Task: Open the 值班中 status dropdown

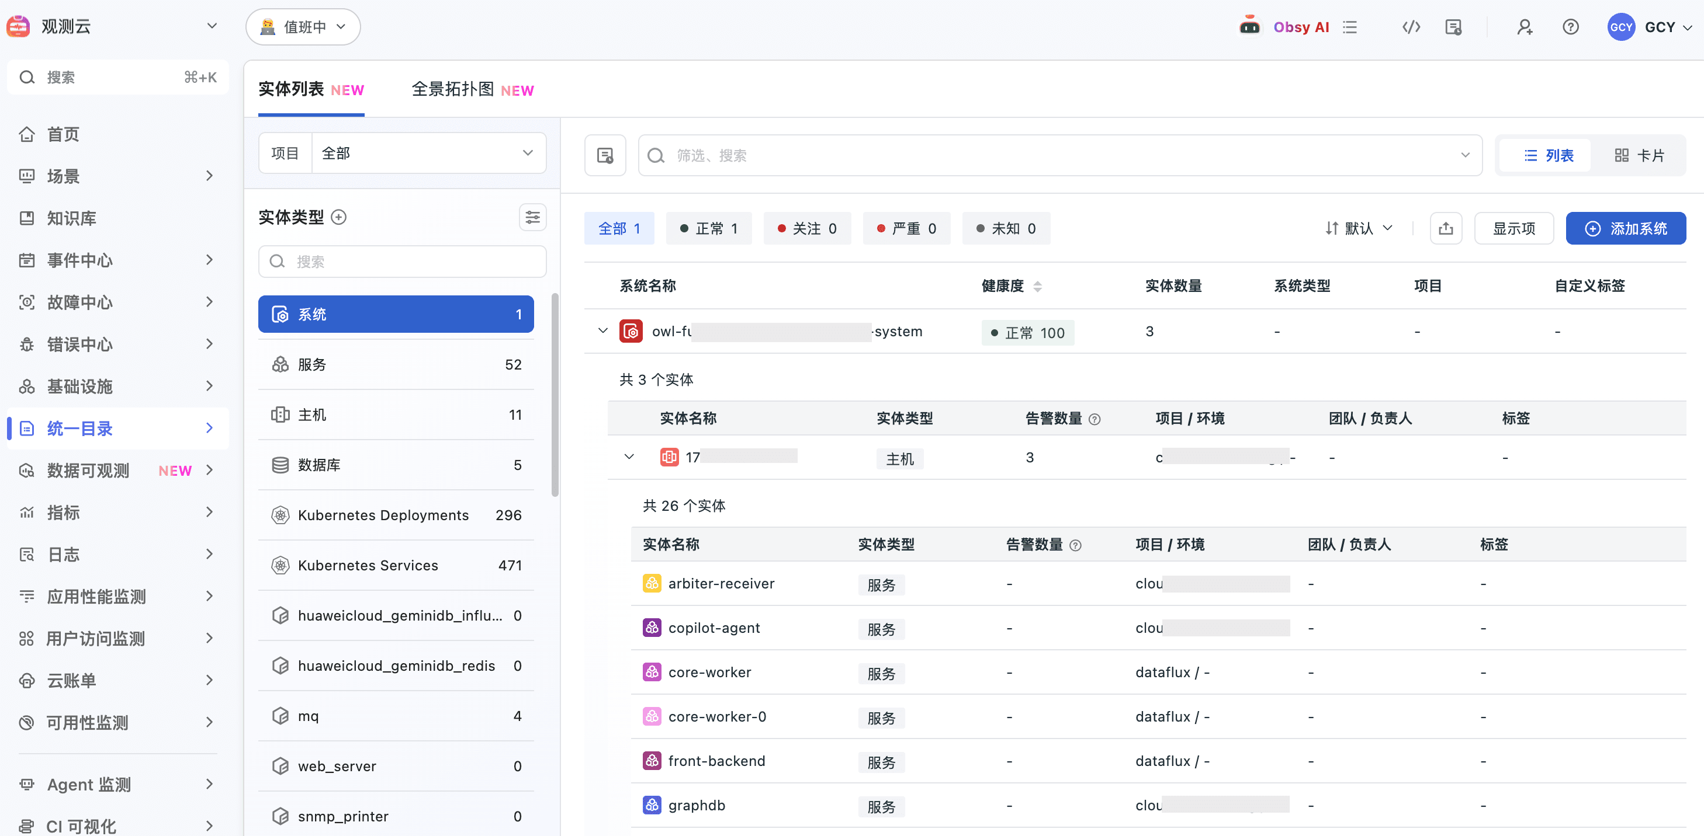Action: point(303,27)
